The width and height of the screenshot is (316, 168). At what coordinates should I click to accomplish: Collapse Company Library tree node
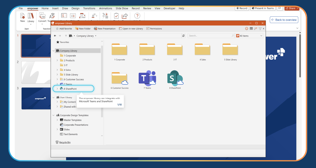[x=54, y=51]
